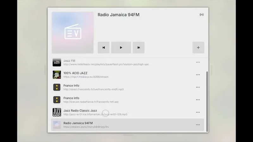The height and width of the screenshot is (142, 253).
Task: Select the 100% ACID JAZZ station name
Action: (x=75, y=73)
